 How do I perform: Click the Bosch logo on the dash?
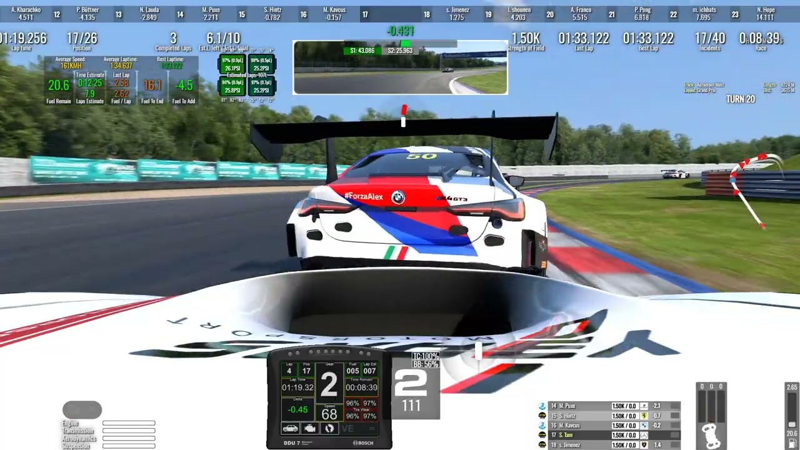tap(363, 443)
